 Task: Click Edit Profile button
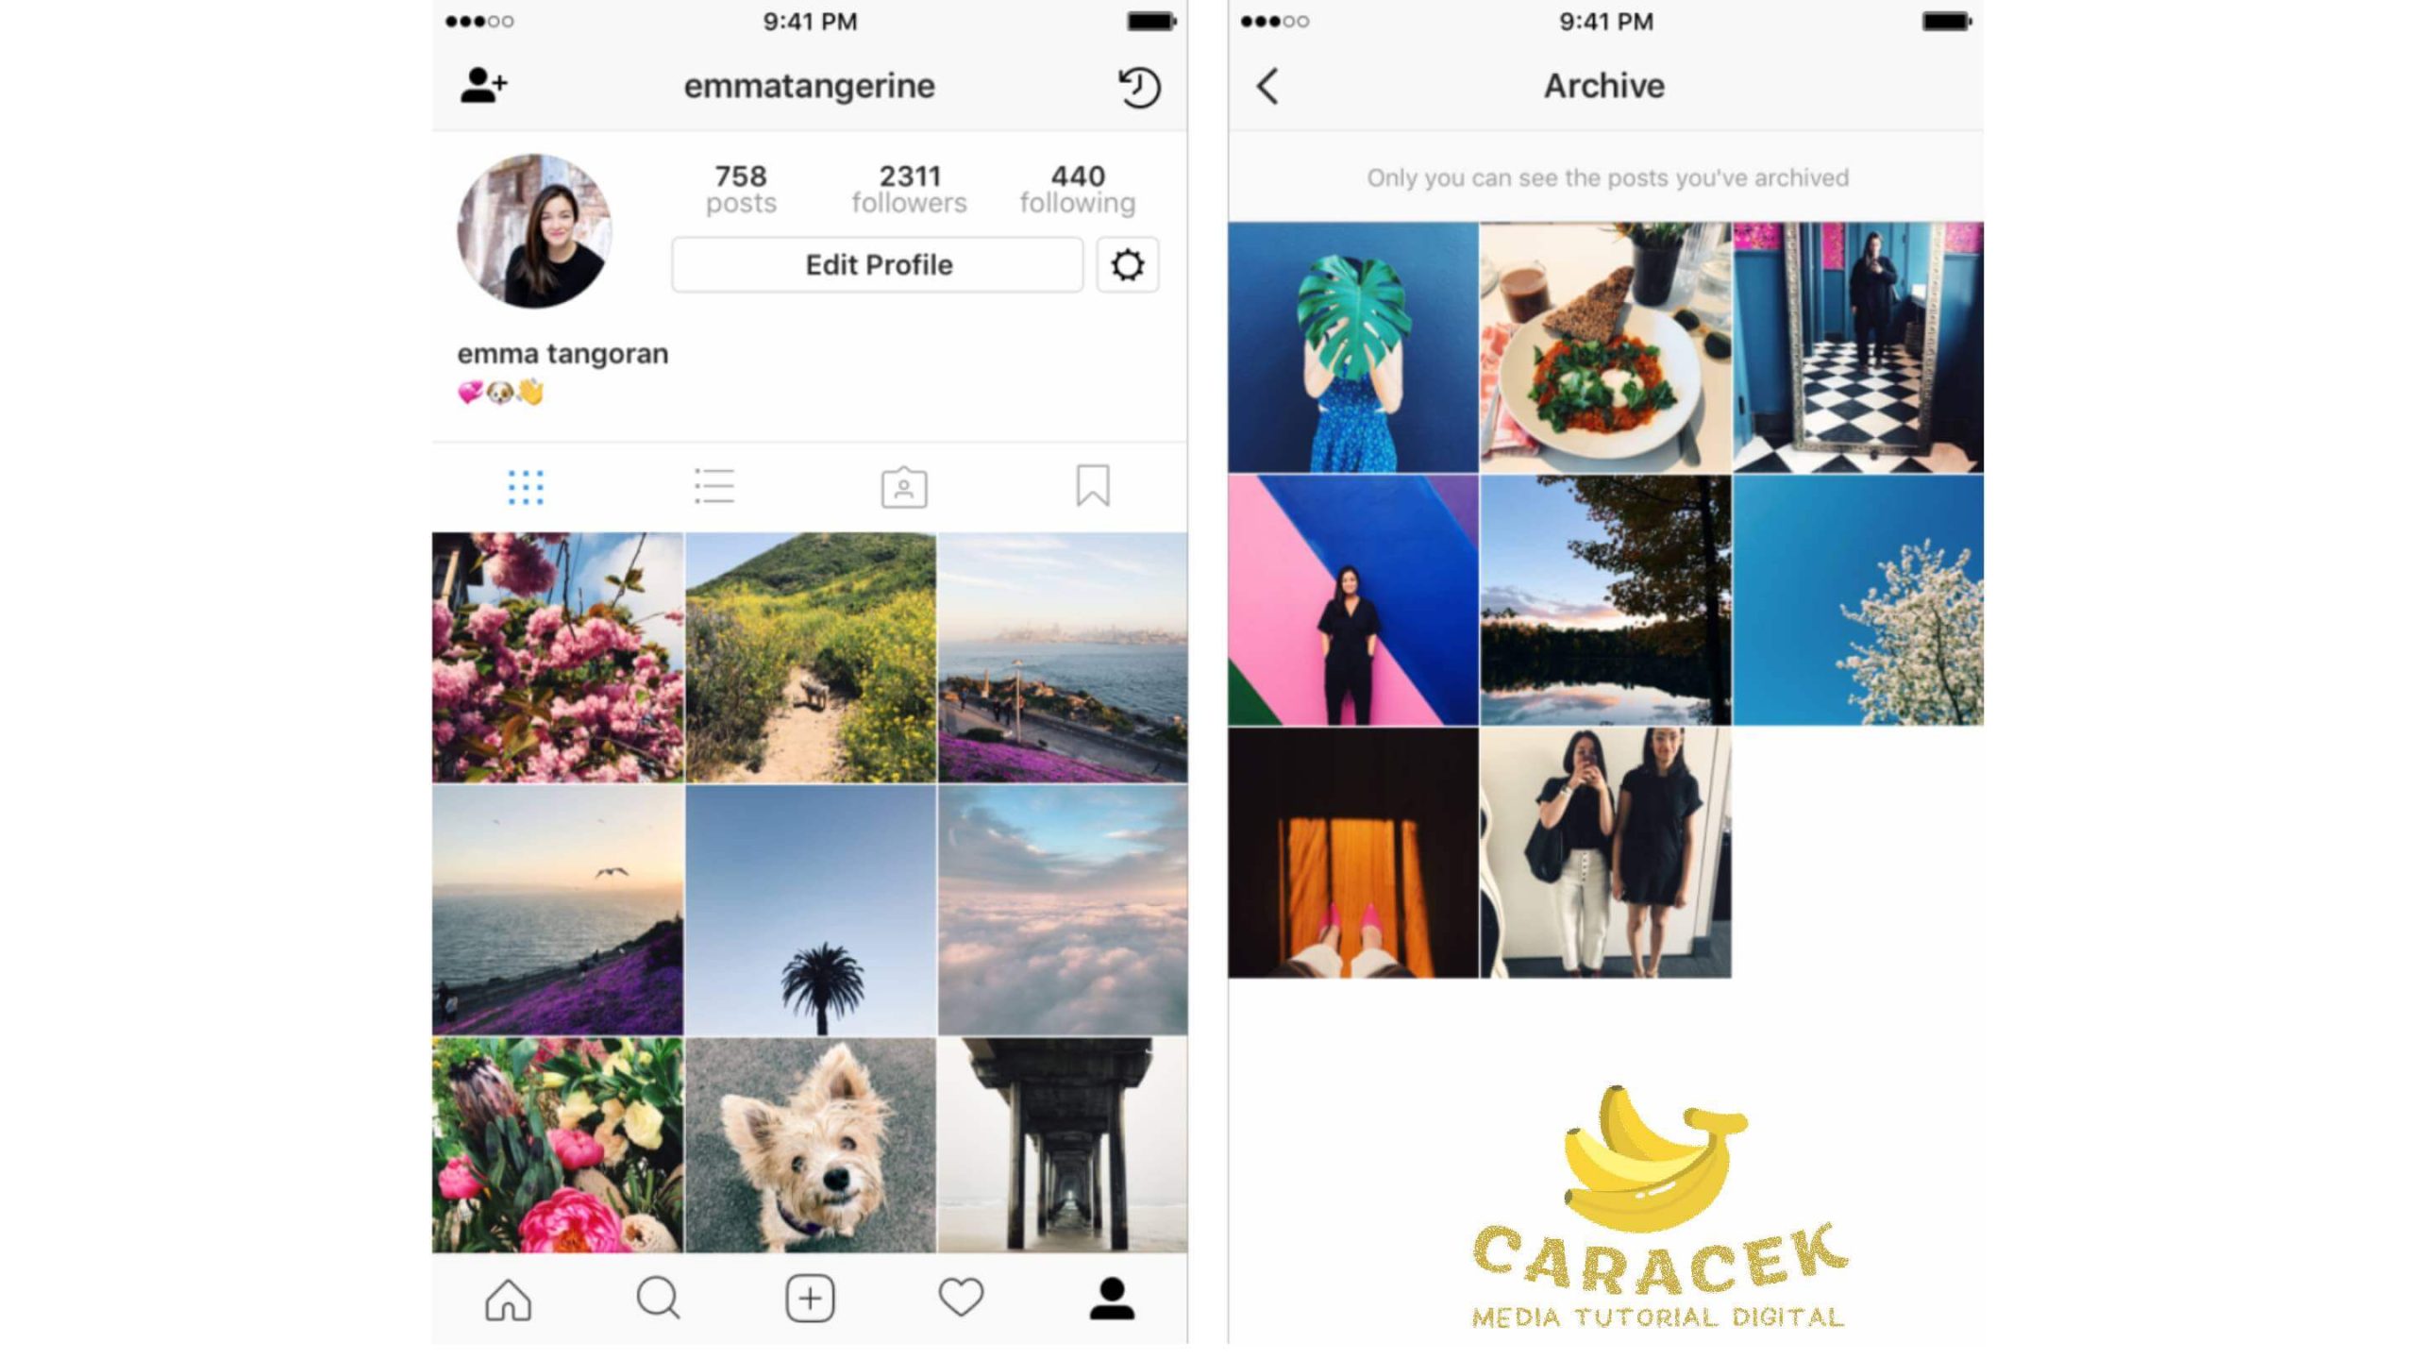[880, 264]
